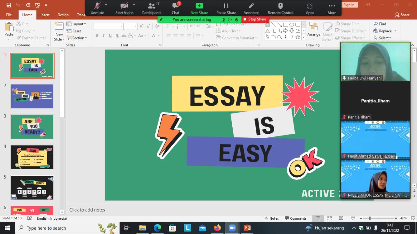Open the Design ribbon tab

63,15
